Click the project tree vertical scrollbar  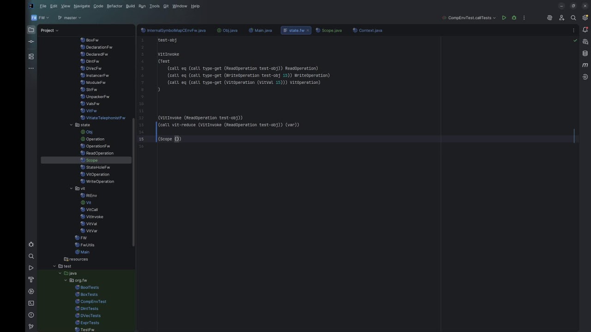(133, 182)
